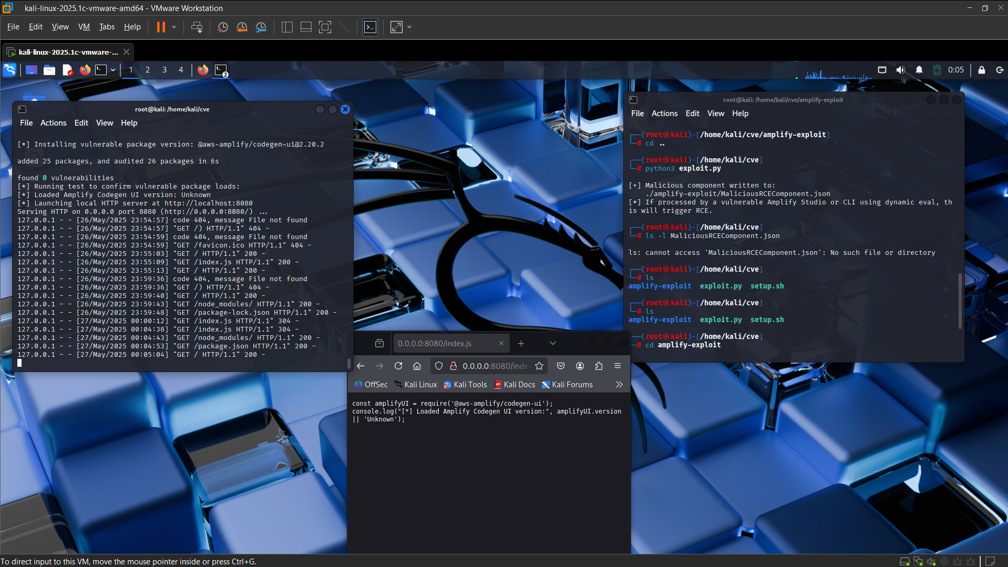Open Edit menu in amplify-exploit terminal

tap(693, 114)
